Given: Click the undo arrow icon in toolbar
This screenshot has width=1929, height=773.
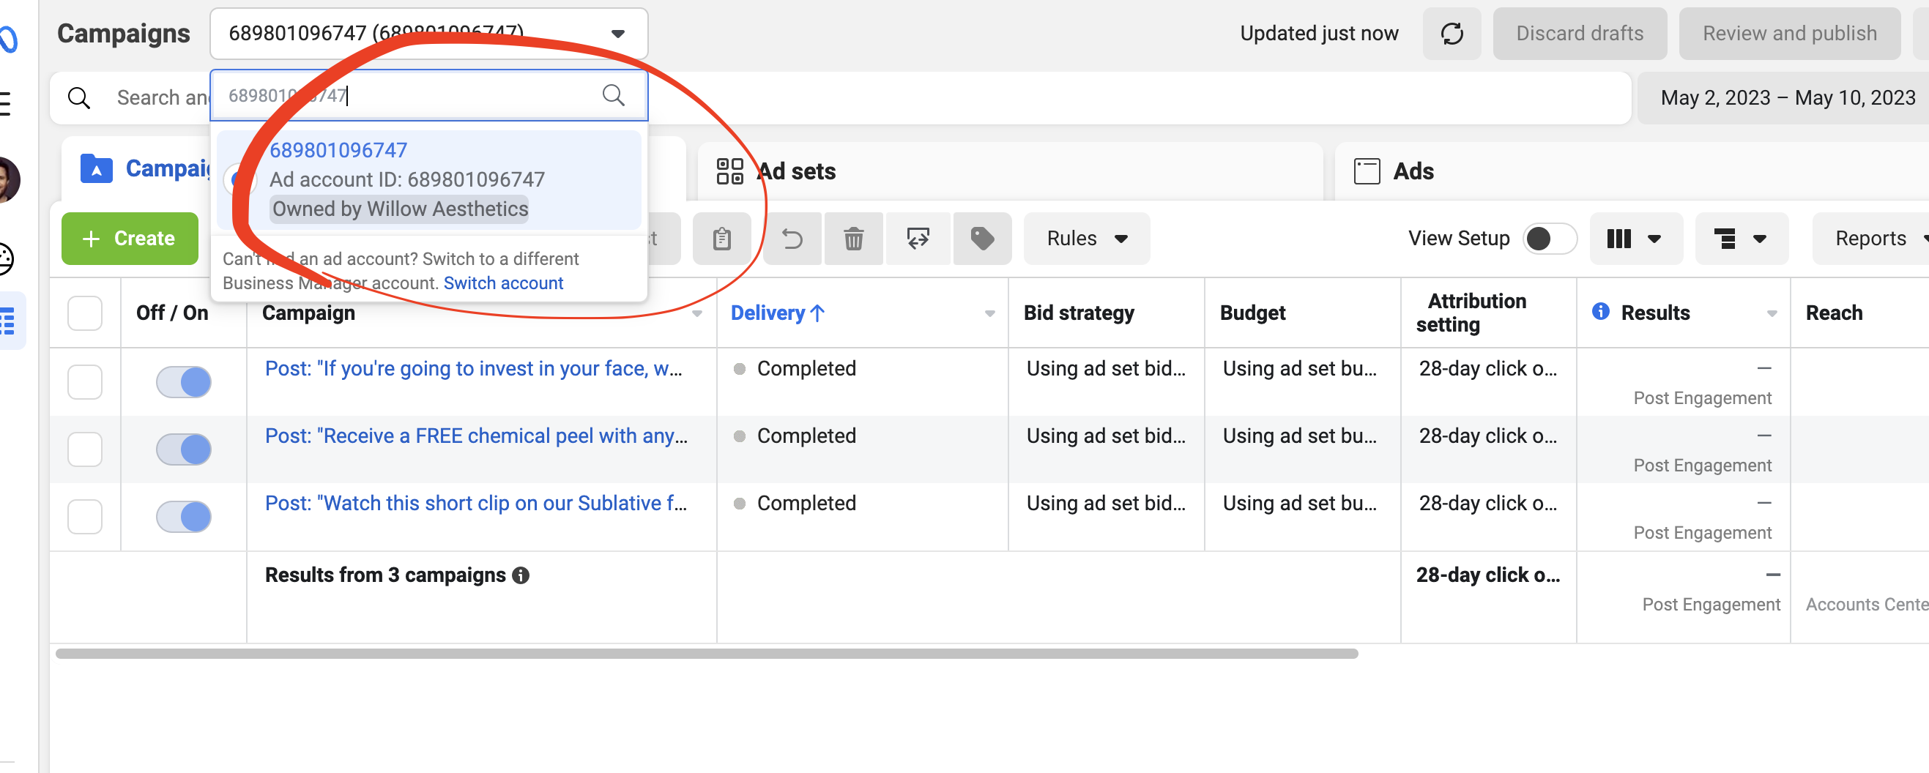Looking at the screenshot, I should tap(792, 239).
